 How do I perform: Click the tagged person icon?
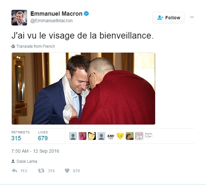coord(13,161)
